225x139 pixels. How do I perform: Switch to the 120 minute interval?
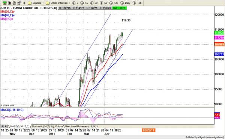click(x=114, y=3)
